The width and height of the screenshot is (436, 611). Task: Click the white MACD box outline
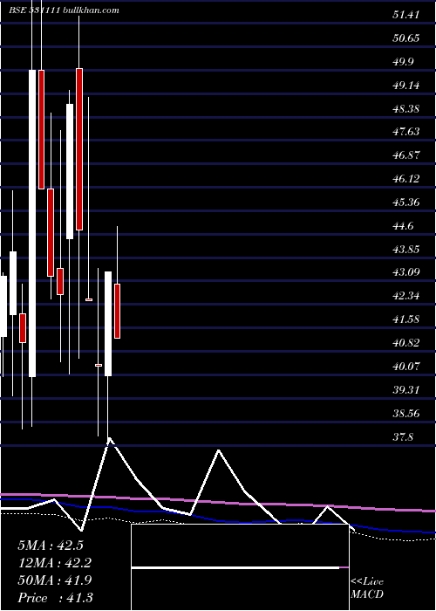tap(240, 567)
